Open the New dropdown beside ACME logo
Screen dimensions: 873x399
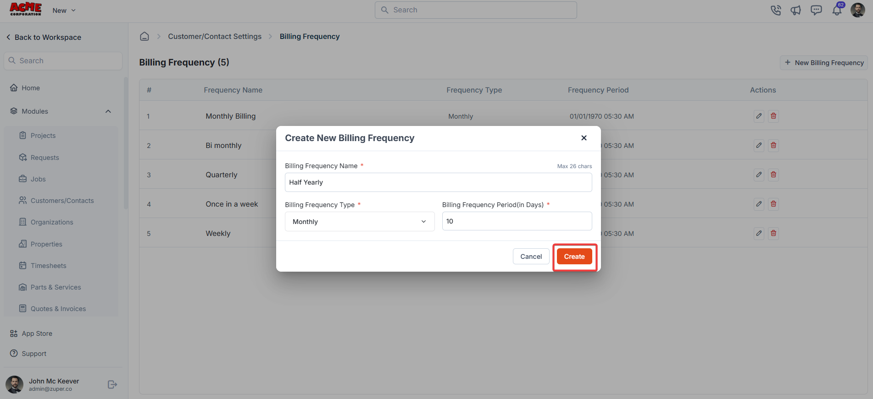coord(64,11)
